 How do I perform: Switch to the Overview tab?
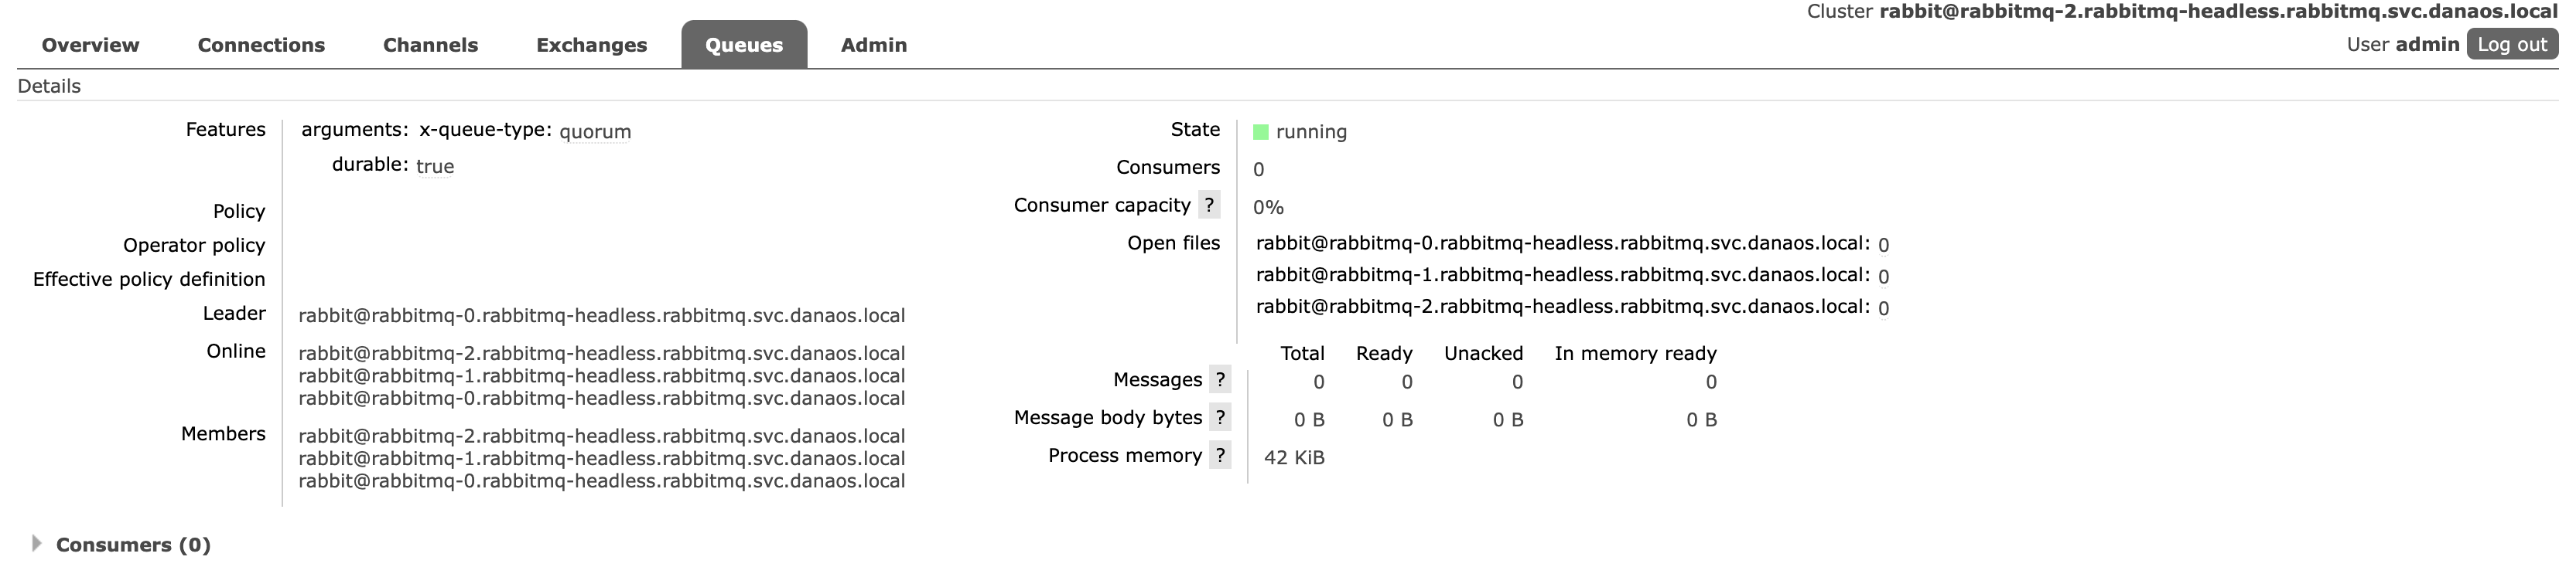coord(90,45)
